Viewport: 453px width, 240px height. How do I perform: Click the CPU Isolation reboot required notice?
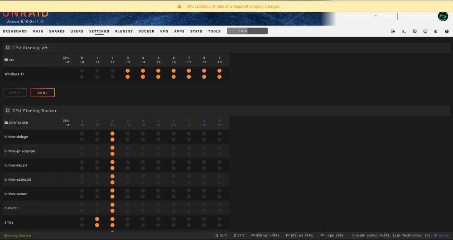click(x=232, y=6)
